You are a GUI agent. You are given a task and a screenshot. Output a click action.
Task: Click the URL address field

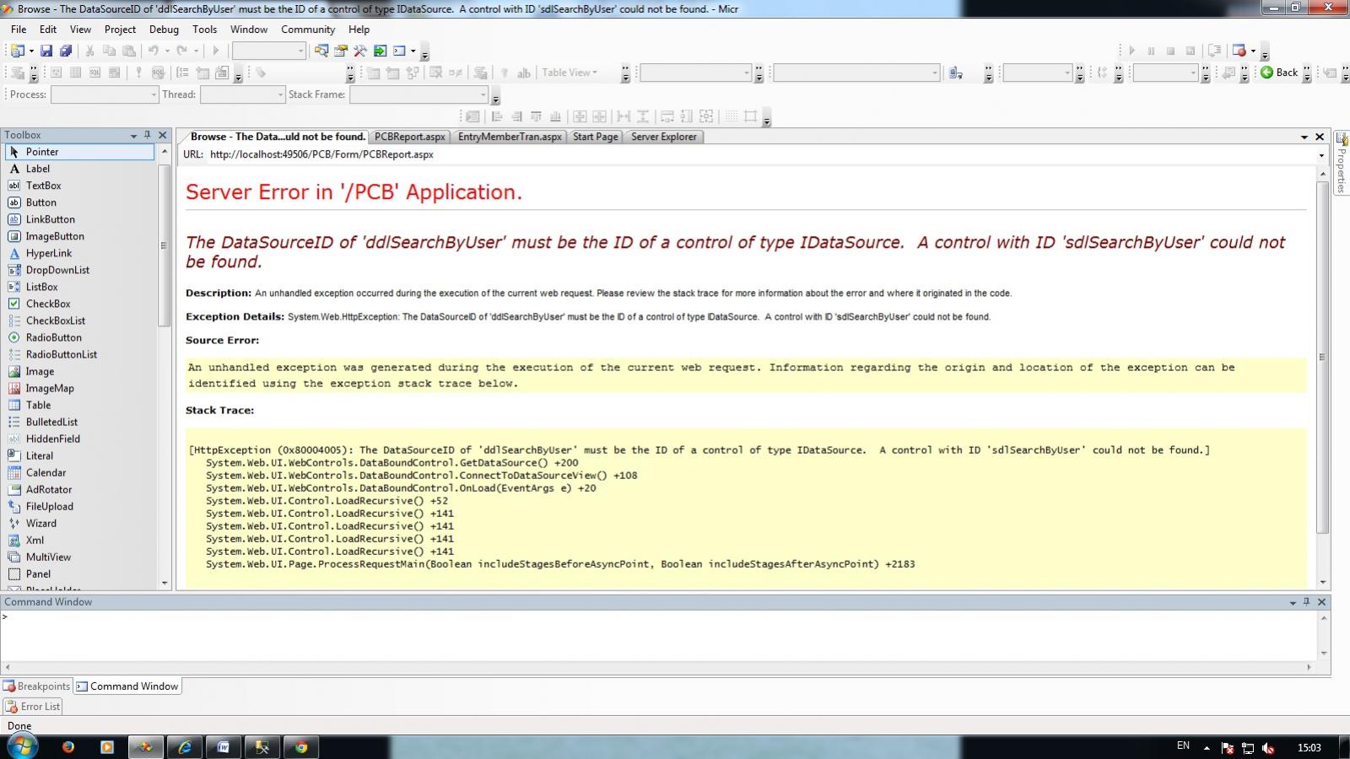pyautogui.click(x=759, y=155)
